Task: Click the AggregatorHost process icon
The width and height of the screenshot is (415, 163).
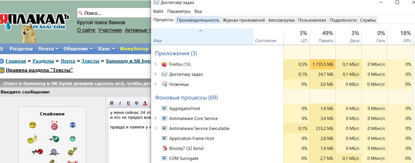Action: click(164, 109)
